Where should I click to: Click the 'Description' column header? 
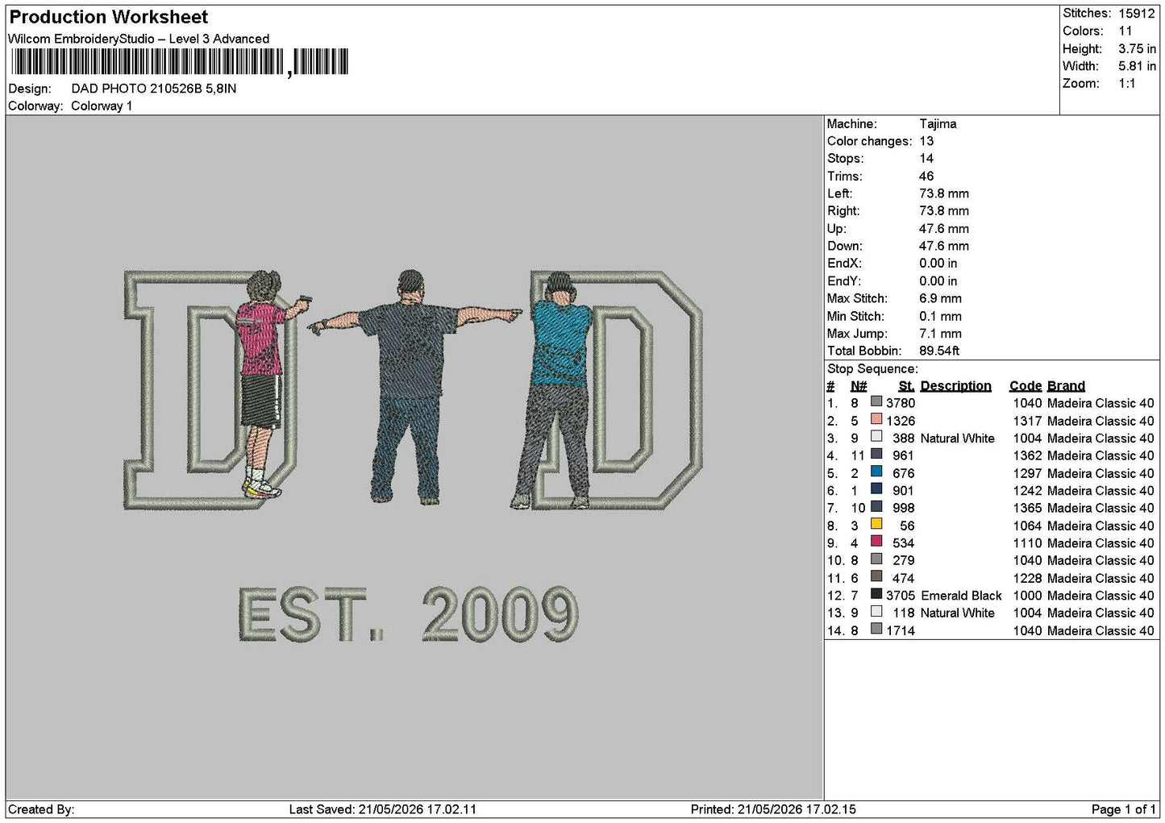(x=955, y=386)
